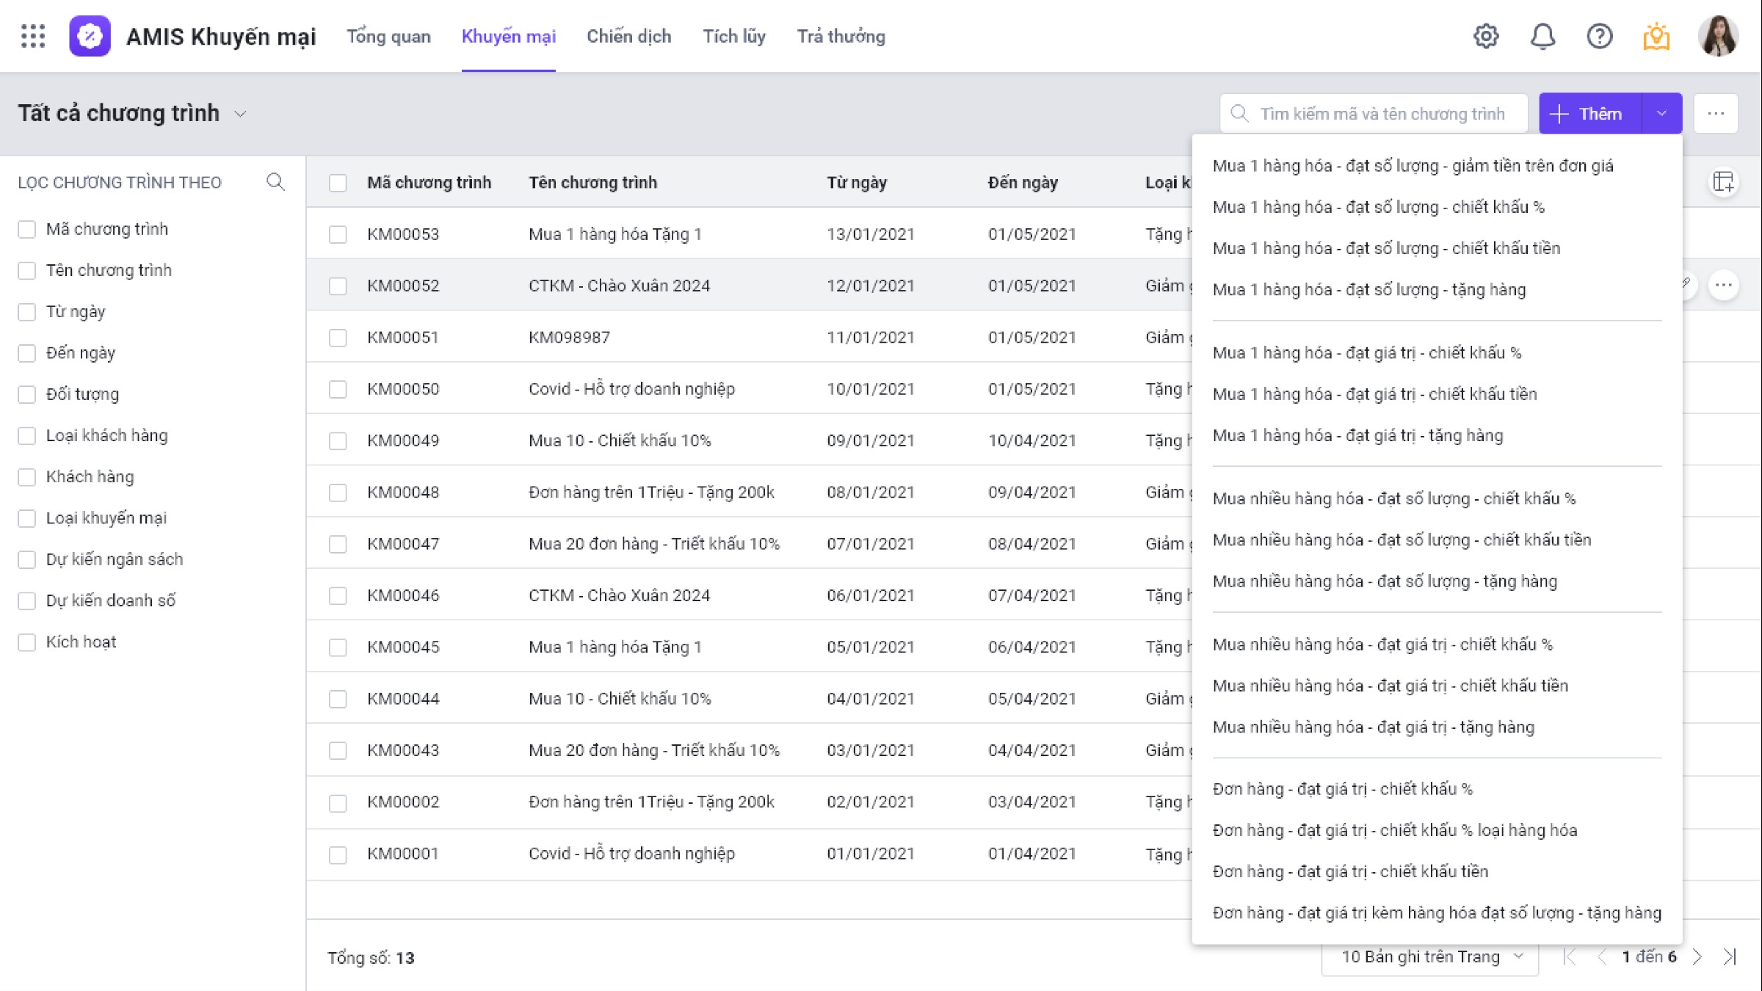Open the 10 Bản ghi trên Trang selector
Screen dimensions: 1762x991
tap(1429, 956)
